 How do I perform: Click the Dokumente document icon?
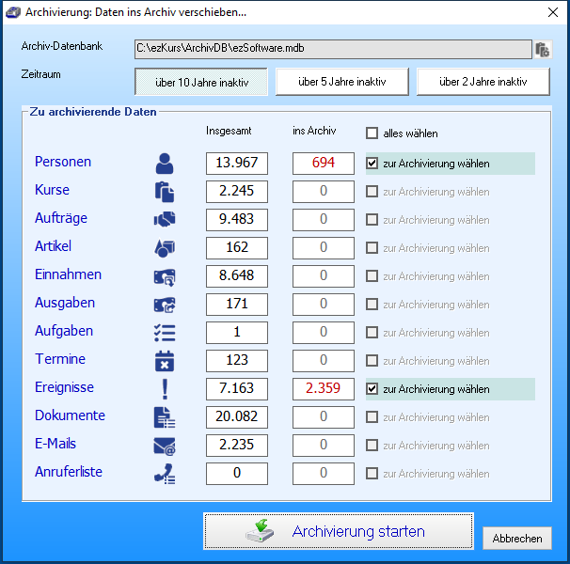165,417
